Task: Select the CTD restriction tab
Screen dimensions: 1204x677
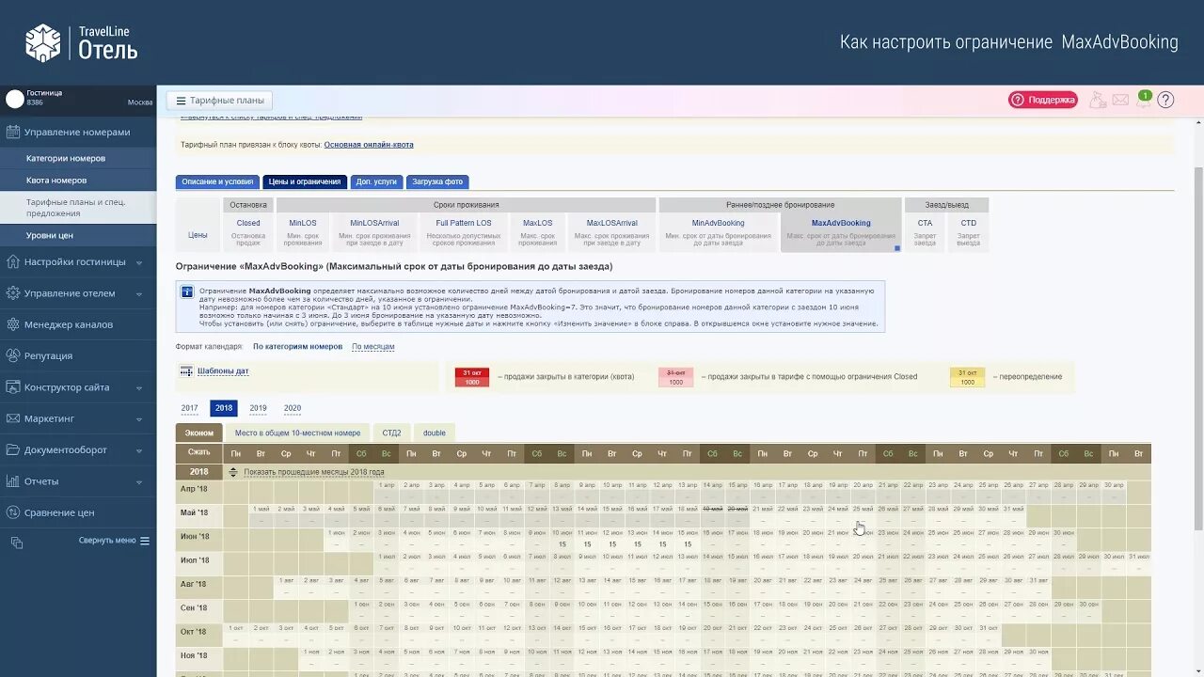Action: point(968,232)
